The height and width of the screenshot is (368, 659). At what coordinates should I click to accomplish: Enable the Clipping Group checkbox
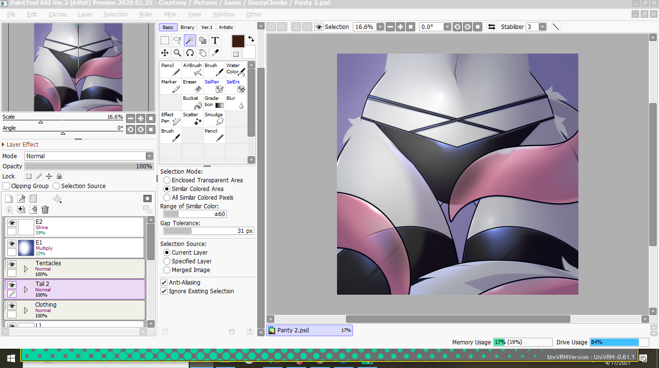point(6,186)
